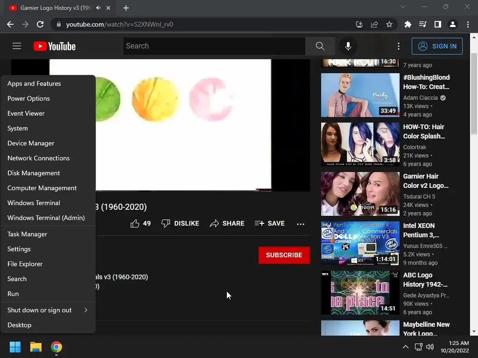This screenshot has height=358, width=478.
Task: Open Disk Management
Action: pyautogui.click(x=48, y=173)
